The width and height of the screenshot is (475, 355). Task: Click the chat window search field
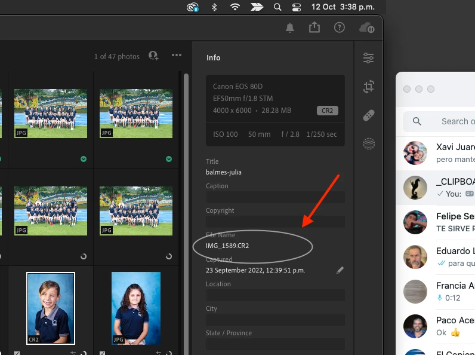(439, 121)
